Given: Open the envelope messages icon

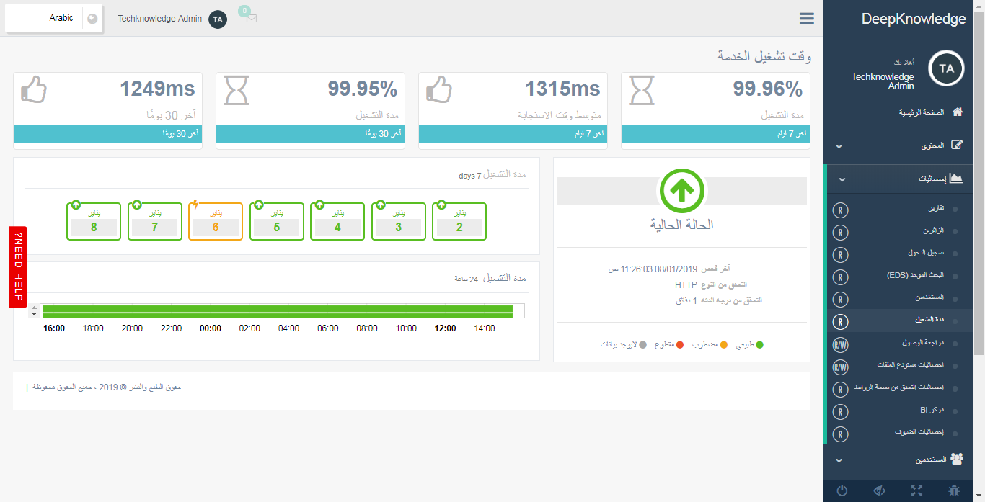Looking at the screenshot, I should [251, 19].
